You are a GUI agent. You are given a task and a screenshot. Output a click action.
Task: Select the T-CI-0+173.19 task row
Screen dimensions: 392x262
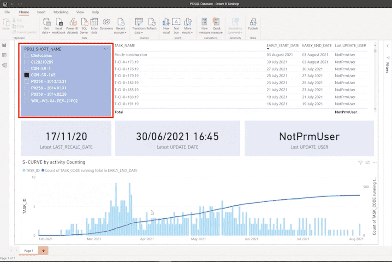(x=241, y=62)
